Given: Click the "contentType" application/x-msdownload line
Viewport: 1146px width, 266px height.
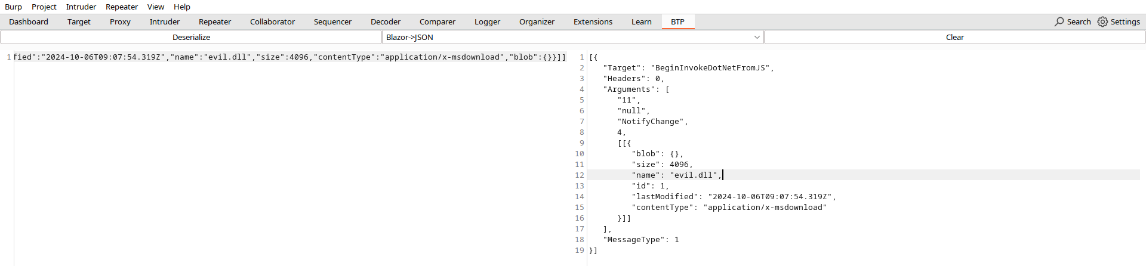Looking at the screenshot, I should pos(729,208).
